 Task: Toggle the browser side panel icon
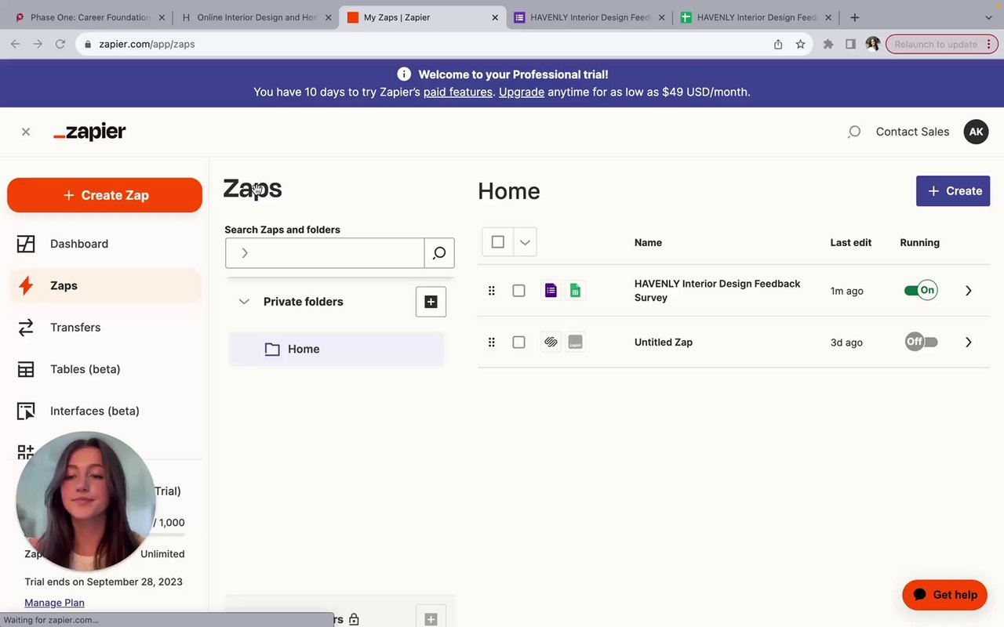pyautogui.click(x=850, y=45)
